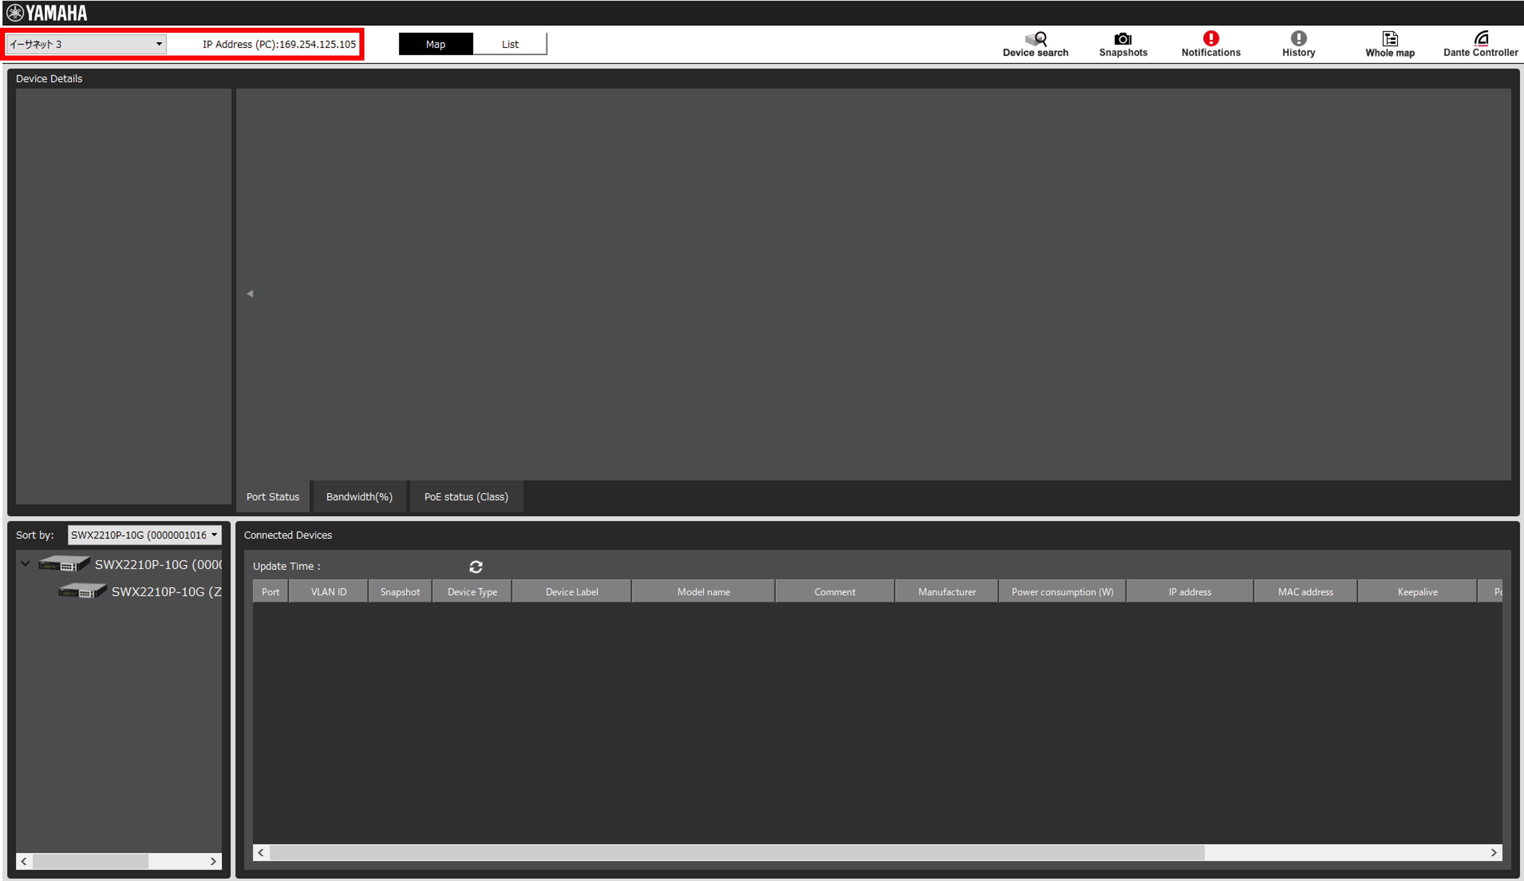This screenshot has height=881, width=1524.
Task: Select the PoE status (Class) tab
Action: [466, 497]
